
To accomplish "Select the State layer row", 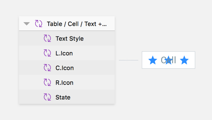I will coord(67,97).
